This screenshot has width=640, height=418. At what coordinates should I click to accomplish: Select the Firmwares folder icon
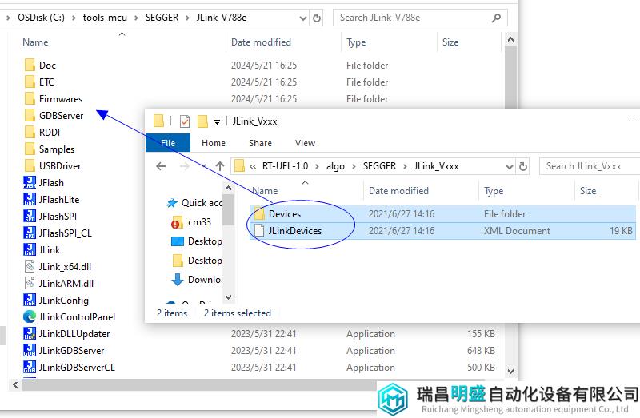(30, 98)
